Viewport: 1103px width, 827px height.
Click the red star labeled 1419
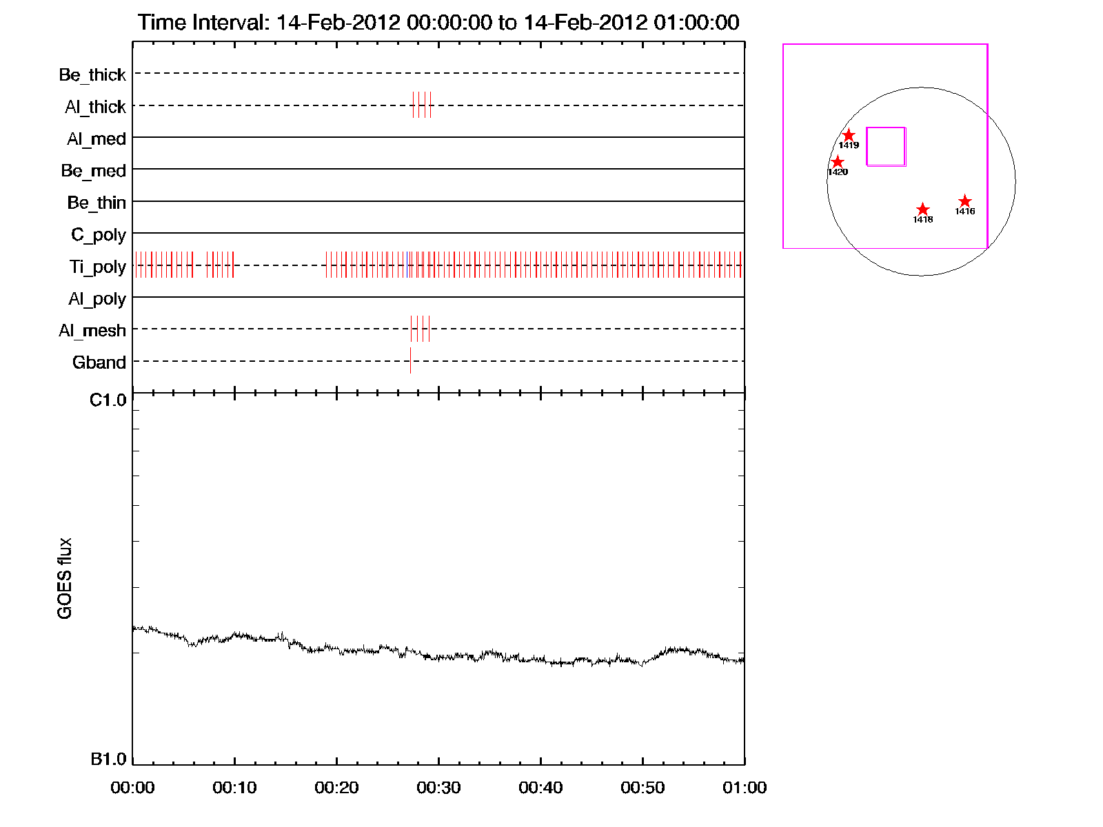click(x=849, y=136)
